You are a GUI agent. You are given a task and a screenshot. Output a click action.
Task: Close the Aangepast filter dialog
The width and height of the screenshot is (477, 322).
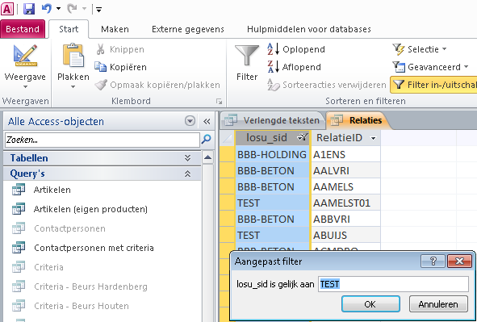tap(460, 261)
